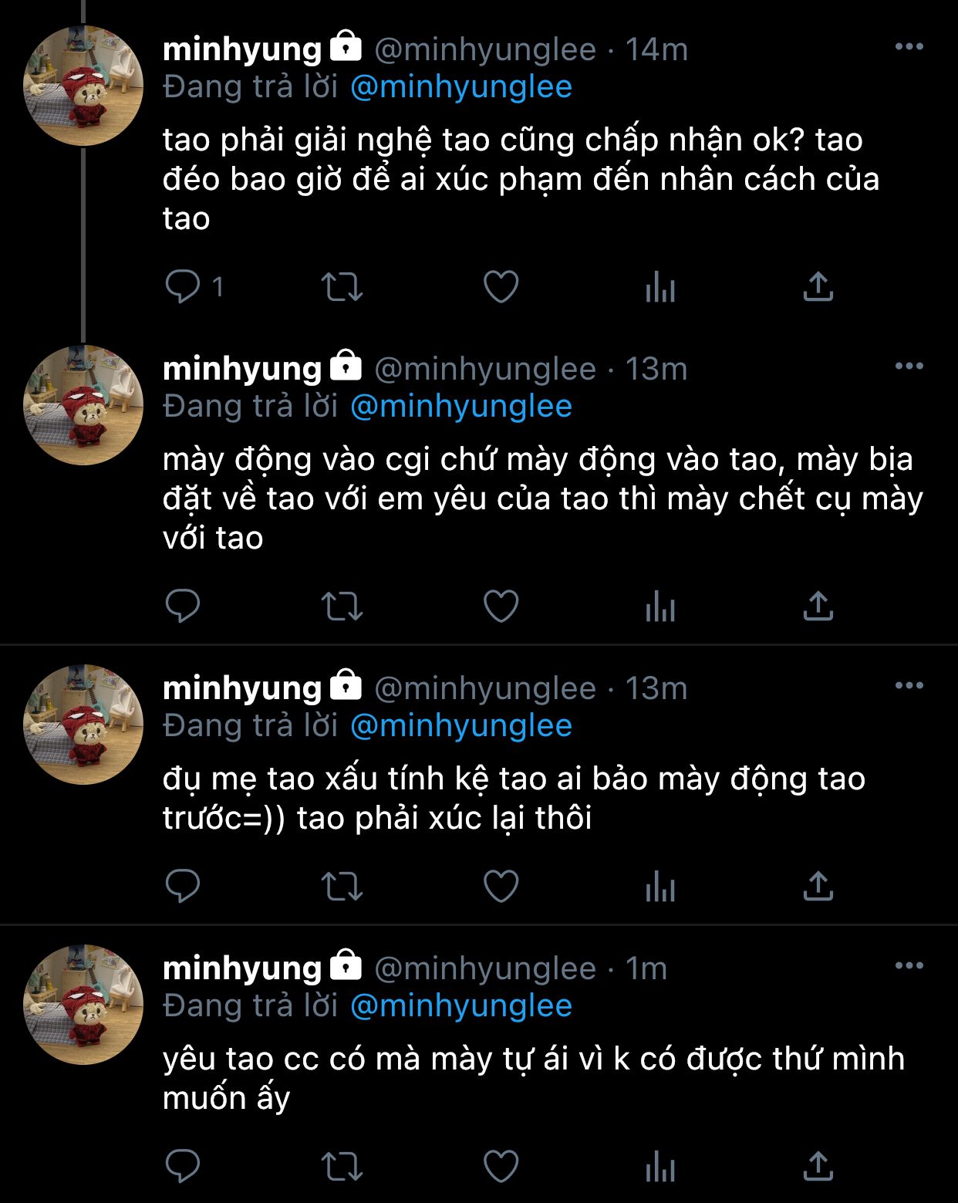This screenshot has height=1203, width=958.
Task: Reply to tweet starting 'mày động vào'
Action: pos(183,606)
